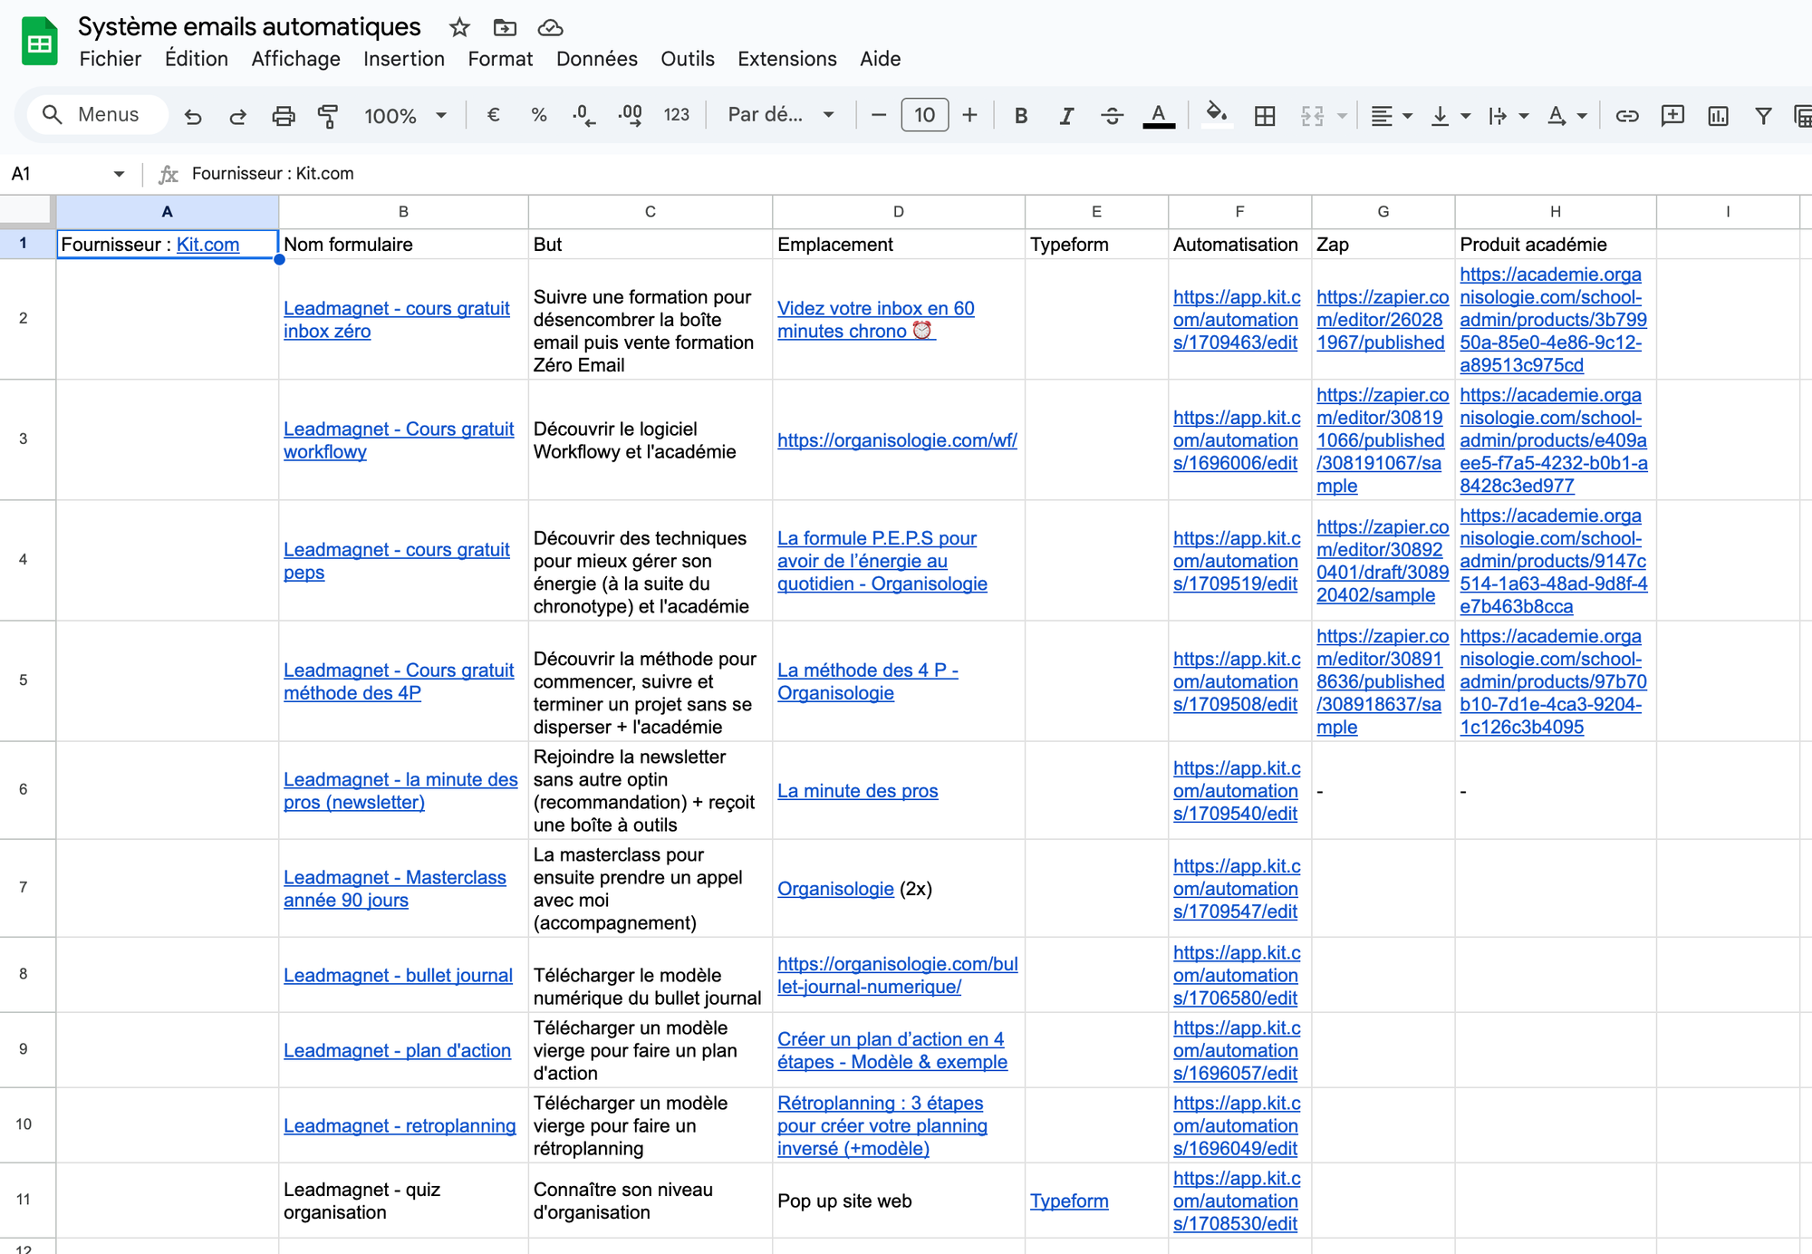
Task: Open 'Leadmagnet - retroplanning' link
Action: pos(400,1125)
